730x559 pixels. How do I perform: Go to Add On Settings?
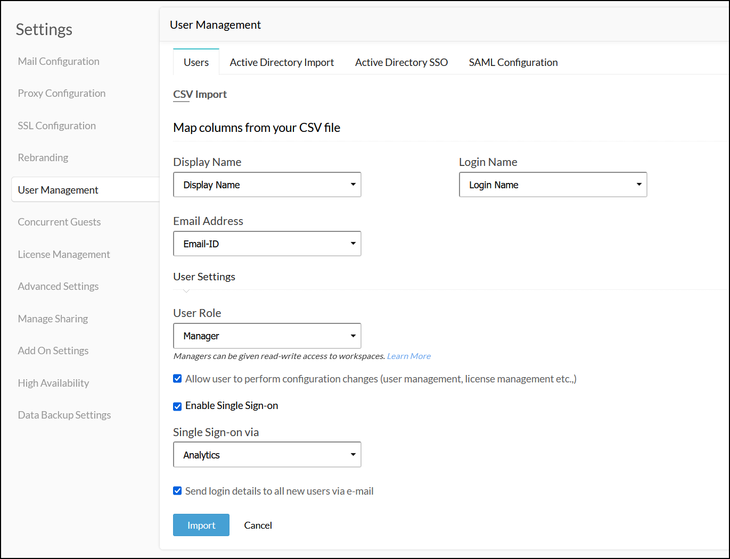pos(53,351)
